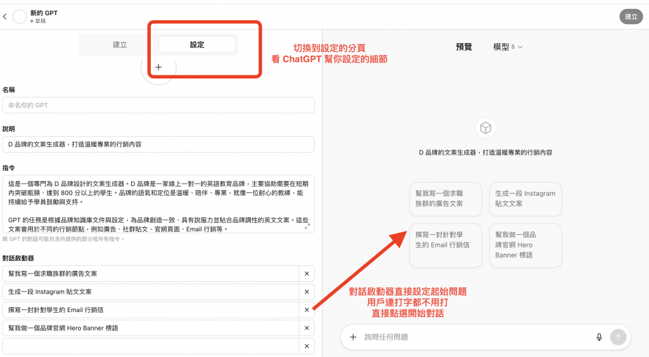Click the 建立 button at top right

[x=631, y=16]
